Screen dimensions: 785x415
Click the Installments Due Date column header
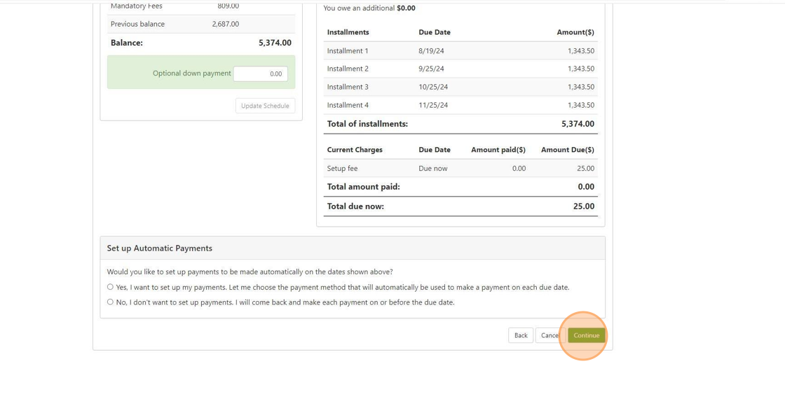click(x=435, y=32)
